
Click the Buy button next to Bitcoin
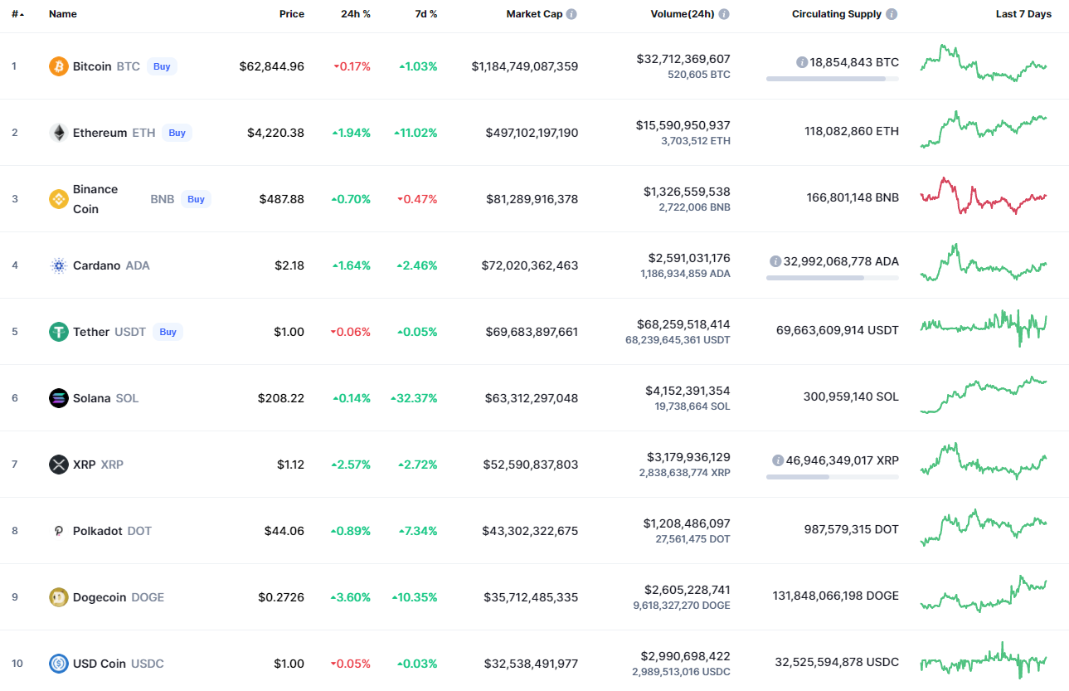pos(162,66)
